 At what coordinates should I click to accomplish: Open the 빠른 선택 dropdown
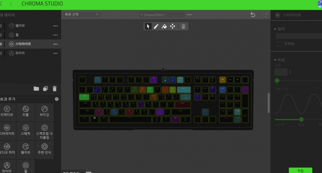point(81,15)
